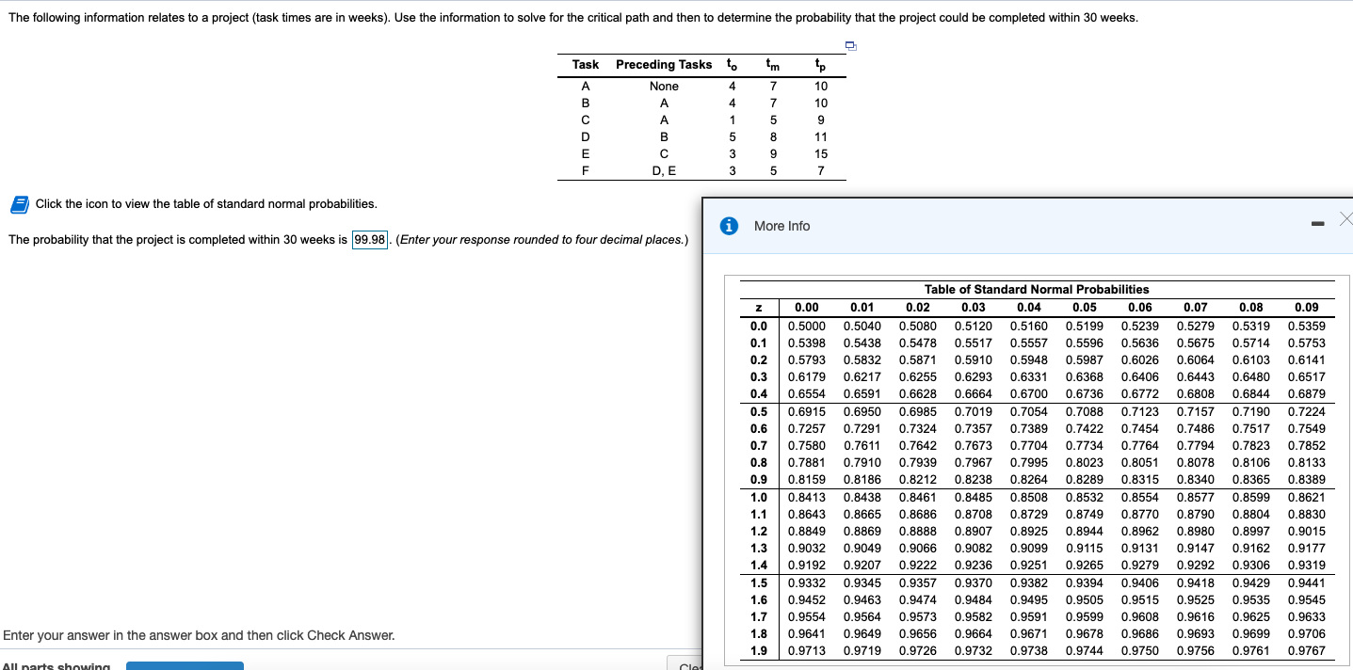Click the z row label 1.9
The width and height of the screenshot is (1353, 670).
point(758,650)
